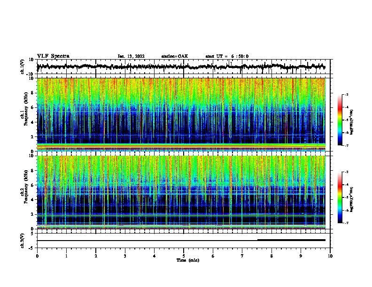Click the "4" time axis tick label
The image size is (372, 287).
pos(155,256)
